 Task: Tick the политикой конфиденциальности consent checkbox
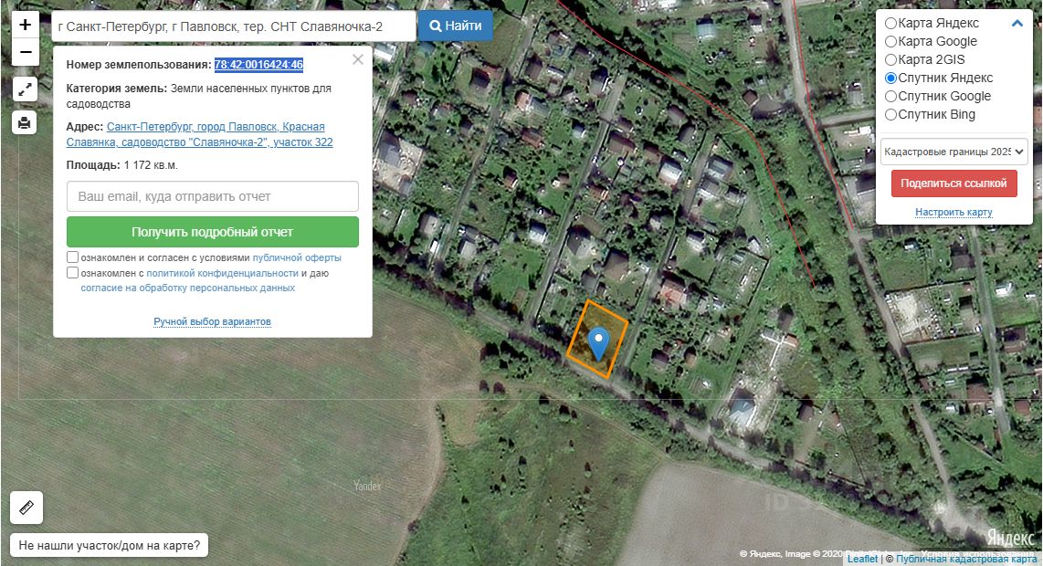tap(72, 273)
